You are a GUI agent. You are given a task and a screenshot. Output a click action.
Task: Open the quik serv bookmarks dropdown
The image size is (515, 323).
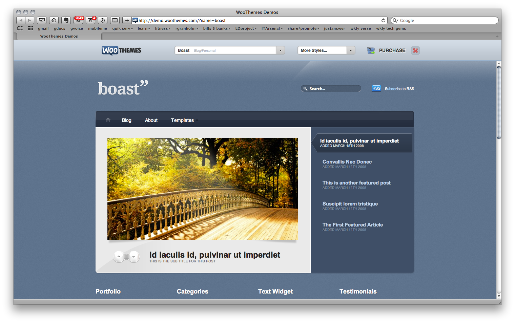point(122,28)
